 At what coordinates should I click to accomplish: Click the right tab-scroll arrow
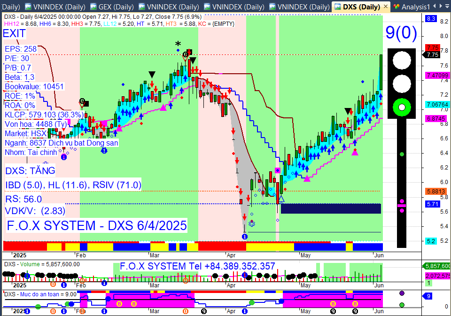tap(441, 6)
